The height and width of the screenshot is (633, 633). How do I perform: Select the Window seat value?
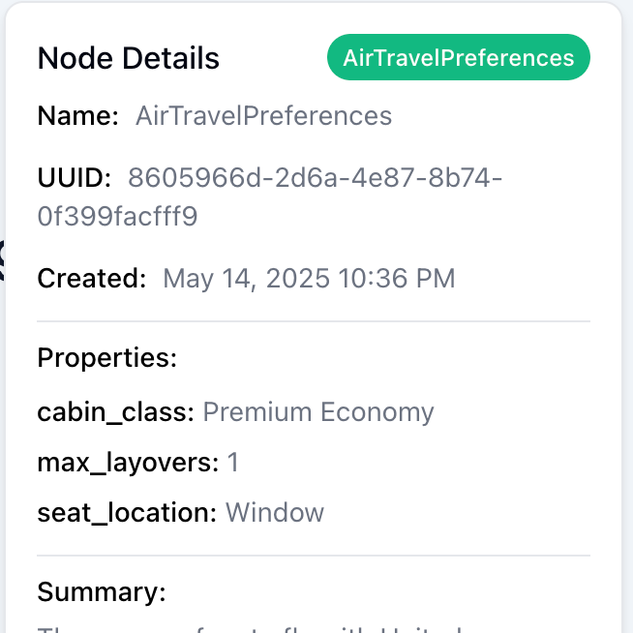[275, 513]
